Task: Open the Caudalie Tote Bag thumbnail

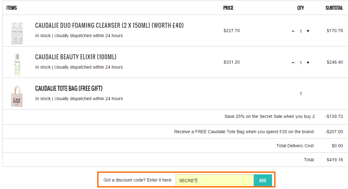Action: click(x=17, y=96)
